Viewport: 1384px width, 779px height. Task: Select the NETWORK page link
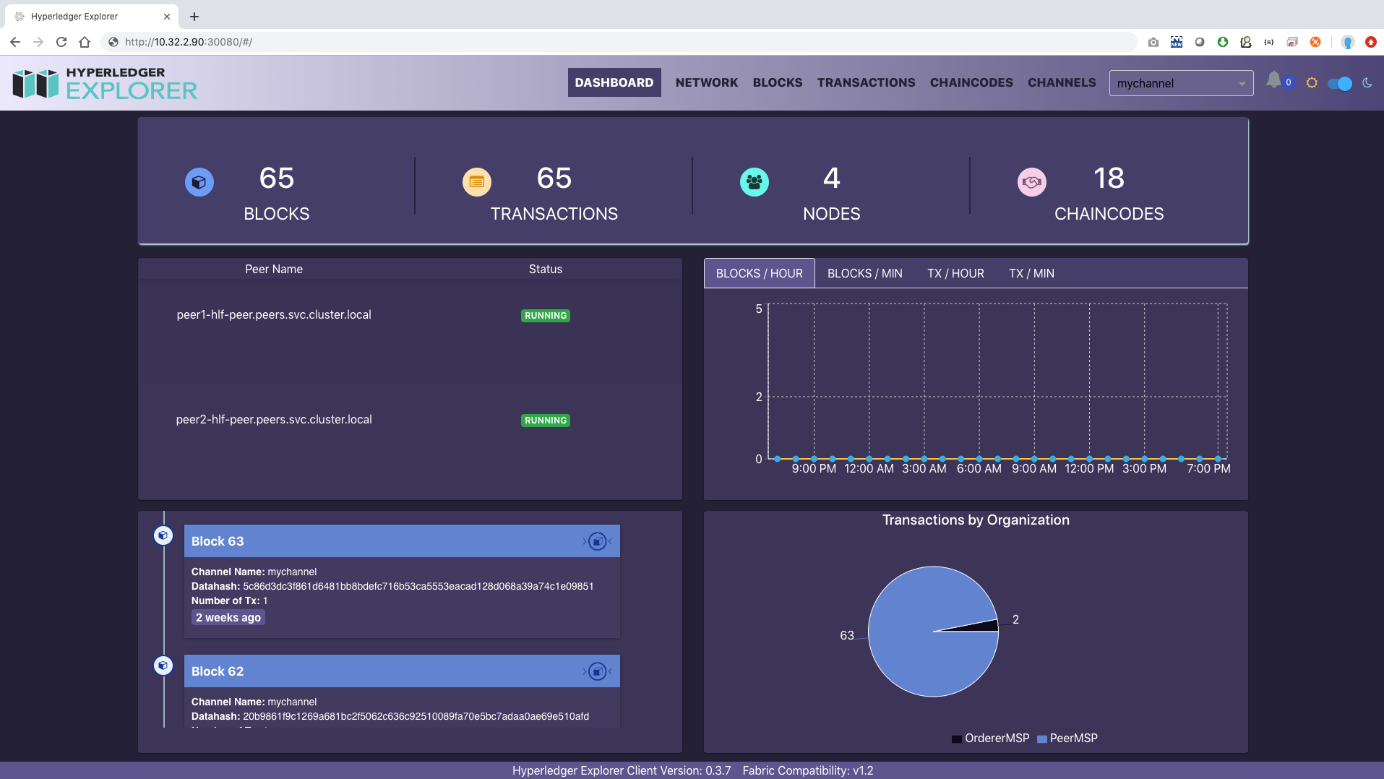click(706, 82)
